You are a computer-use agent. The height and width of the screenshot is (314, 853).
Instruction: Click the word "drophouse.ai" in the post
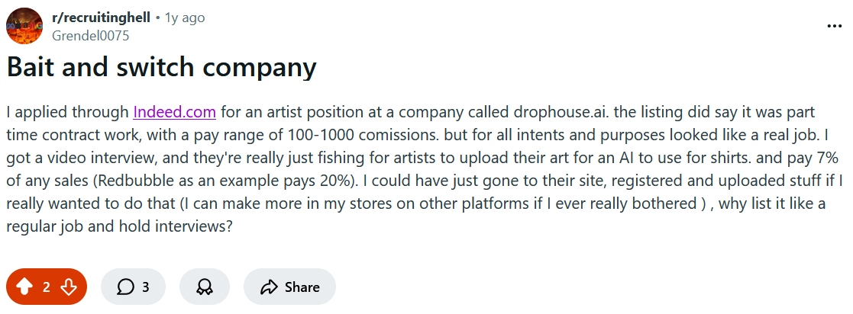click(x=558, y=112)
